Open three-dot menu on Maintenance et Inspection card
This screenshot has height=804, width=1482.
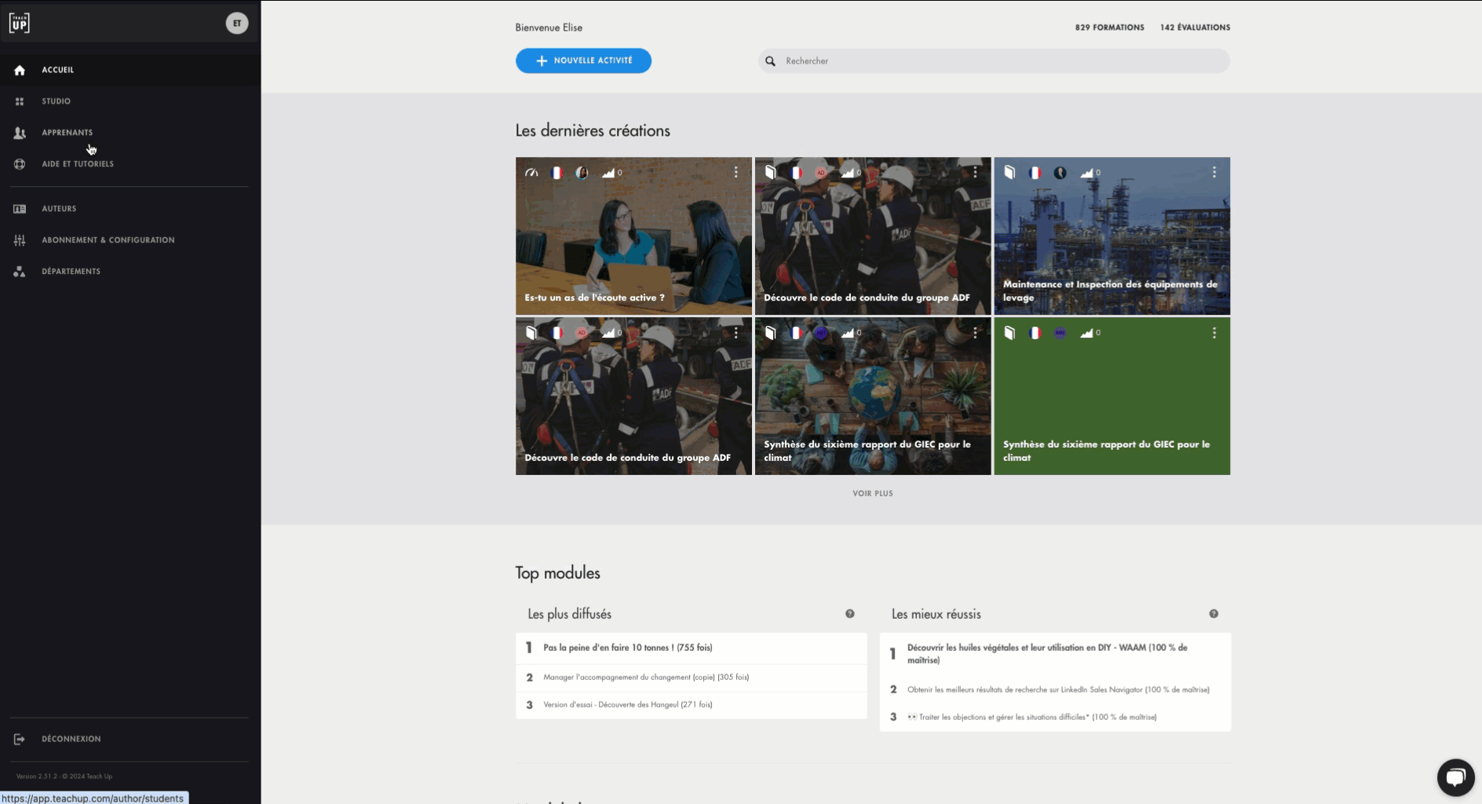click(1214, 173)
